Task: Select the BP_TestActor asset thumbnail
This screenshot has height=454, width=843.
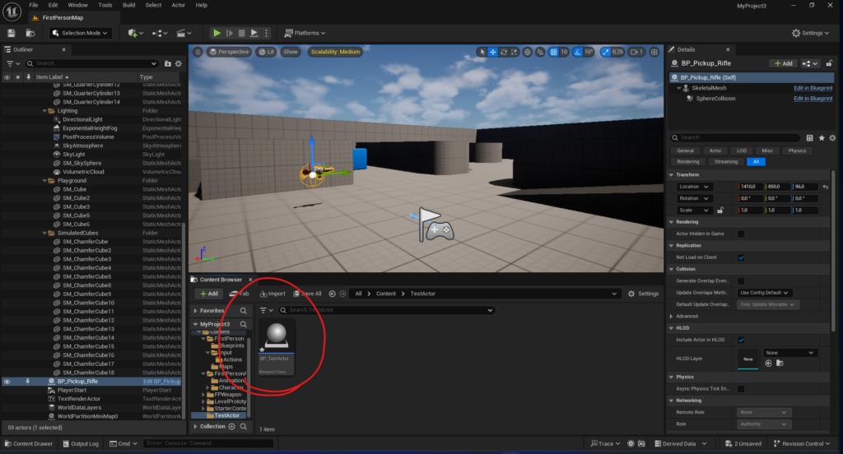Action: tap(277, 337)
